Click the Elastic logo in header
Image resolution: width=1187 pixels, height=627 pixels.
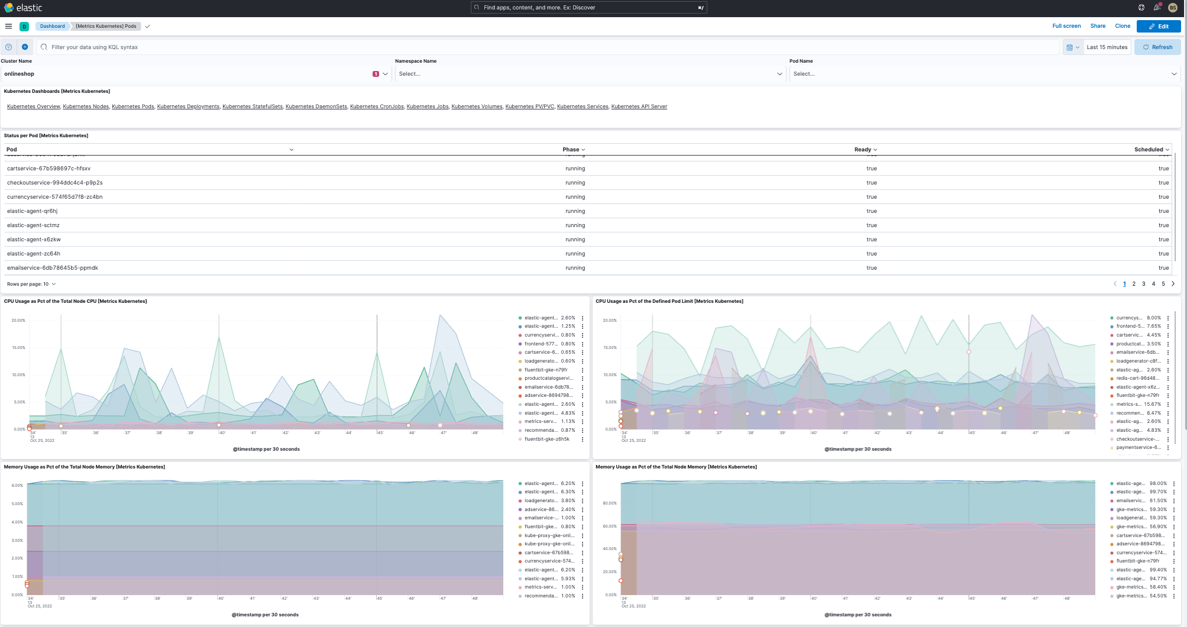(24, 8)
